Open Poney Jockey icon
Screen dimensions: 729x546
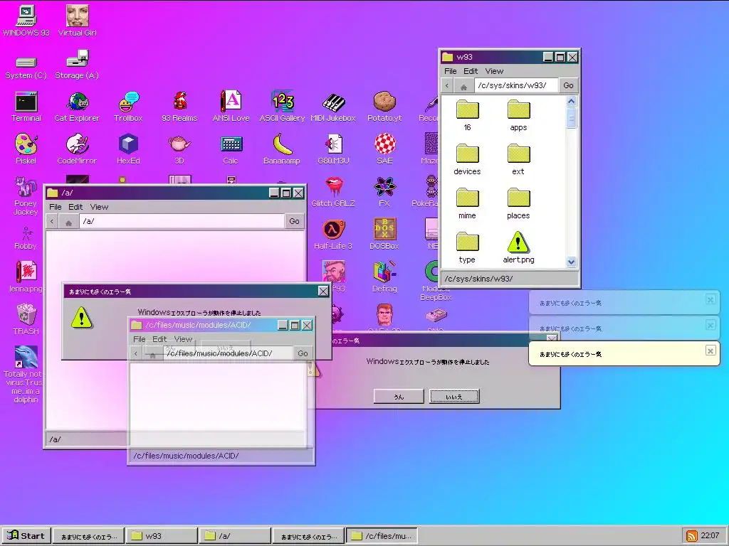pyautogui.click(x=26, y=196)
